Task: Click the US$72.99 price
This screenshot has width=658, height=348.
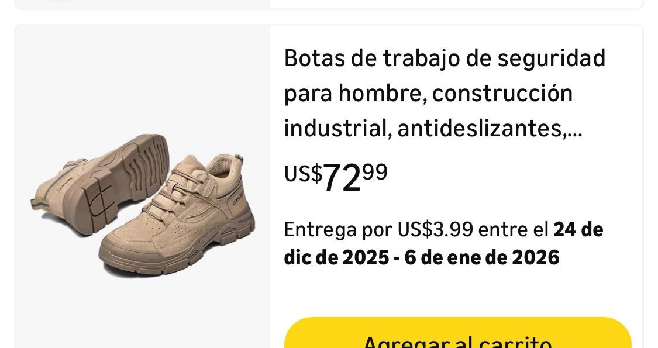Action: pyautogui.click(x=336, y=177)
